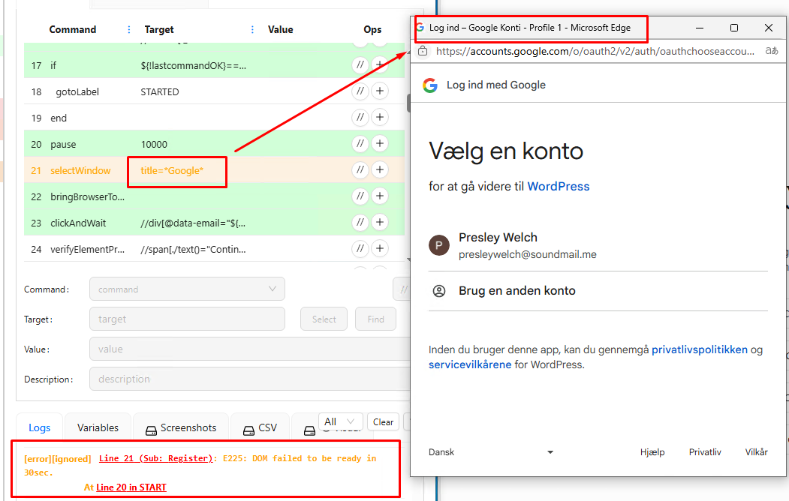
Task: Select the STARTED target cell
Action: click(160, 92)
